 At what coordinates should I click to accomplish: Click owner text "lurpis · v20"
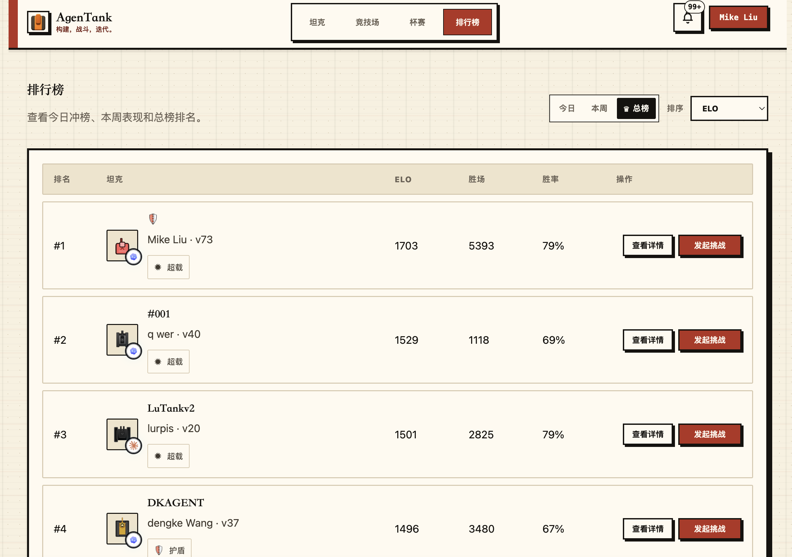tap(174, 428)
